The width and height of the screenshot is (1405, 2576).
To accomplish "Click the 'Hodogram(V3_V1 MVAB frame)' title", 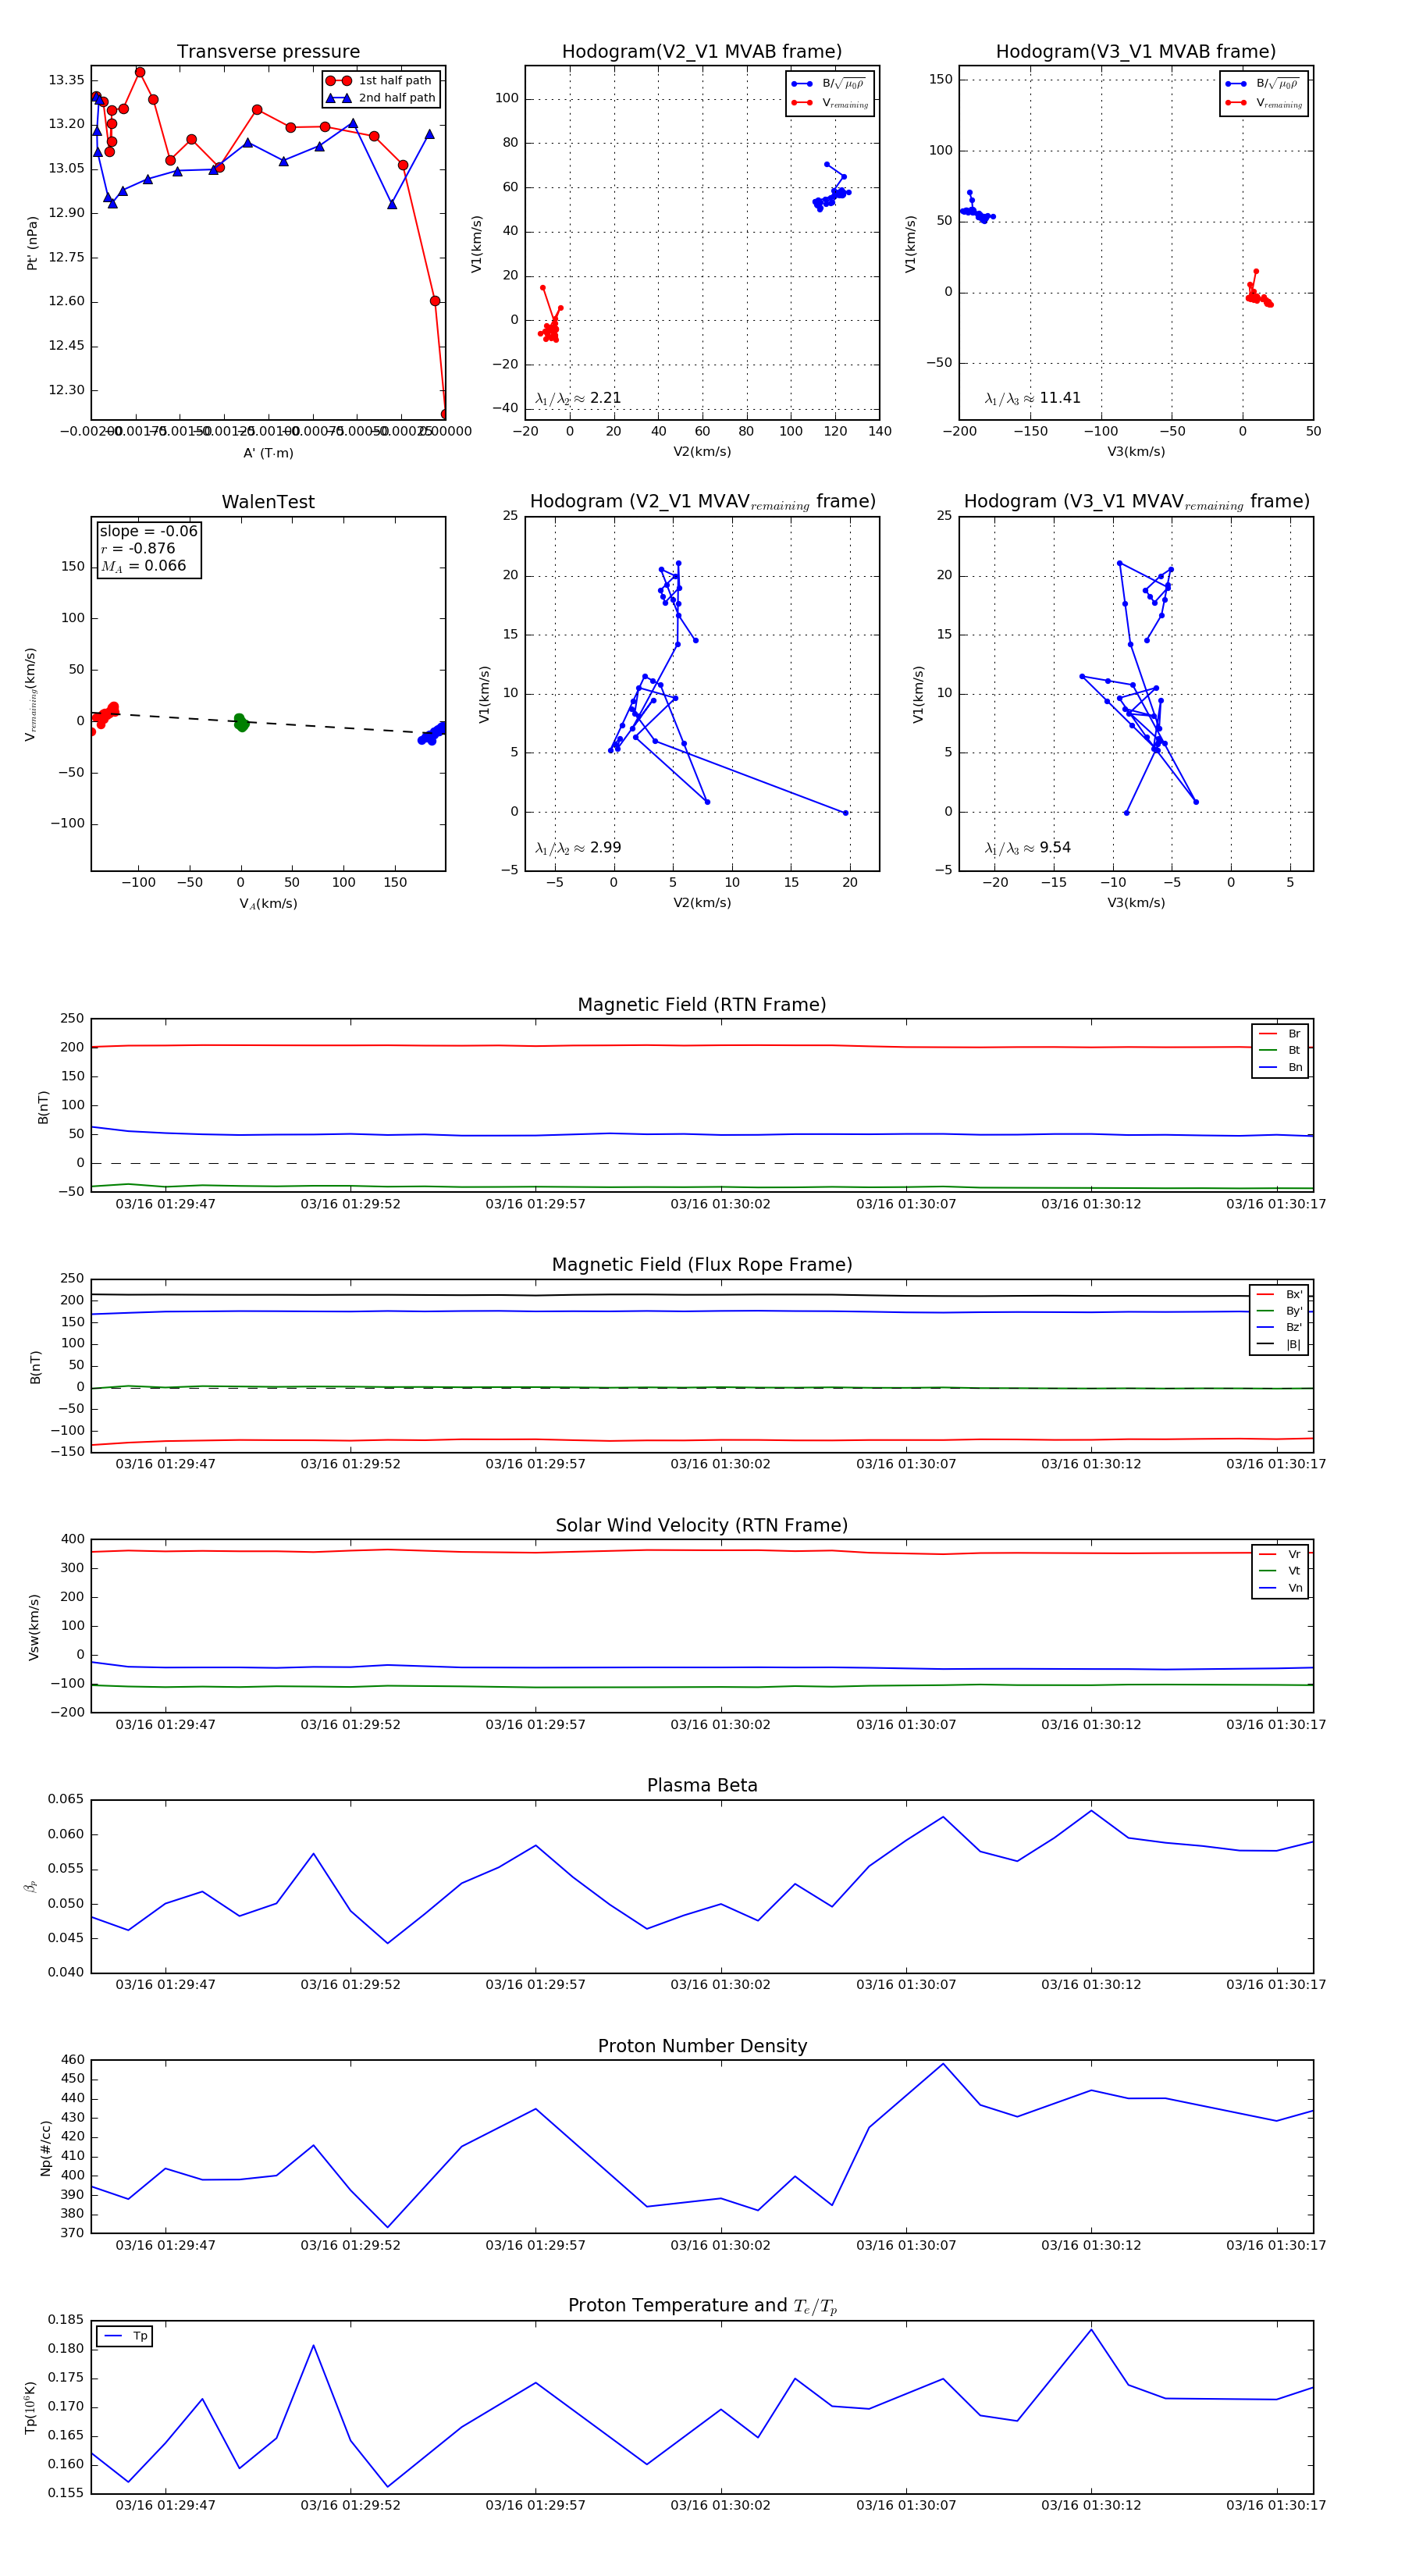I will (x=1136, y=52).
